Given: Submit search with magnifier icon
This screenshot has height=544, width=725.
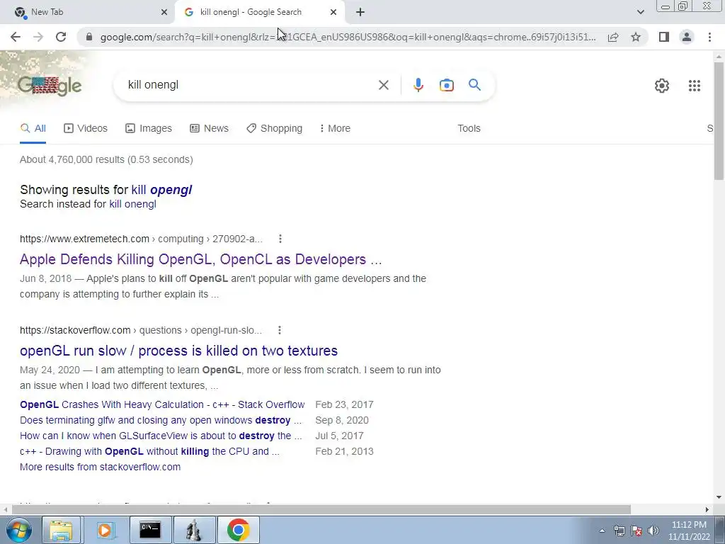Looking at the screenshot, I should (x=474, y=85).
